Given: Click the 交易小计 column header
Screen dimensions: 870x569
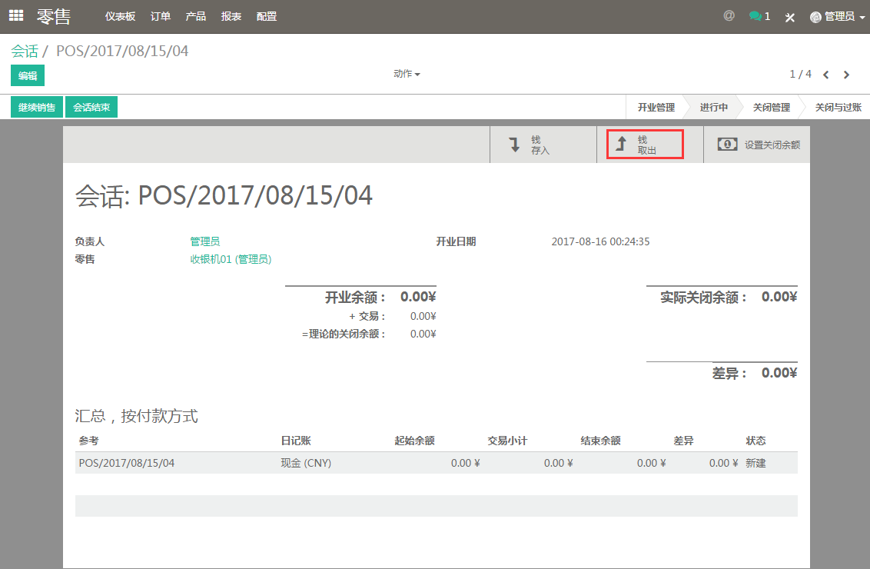Looking at the screenshot, I should click(x=507, y=441).
